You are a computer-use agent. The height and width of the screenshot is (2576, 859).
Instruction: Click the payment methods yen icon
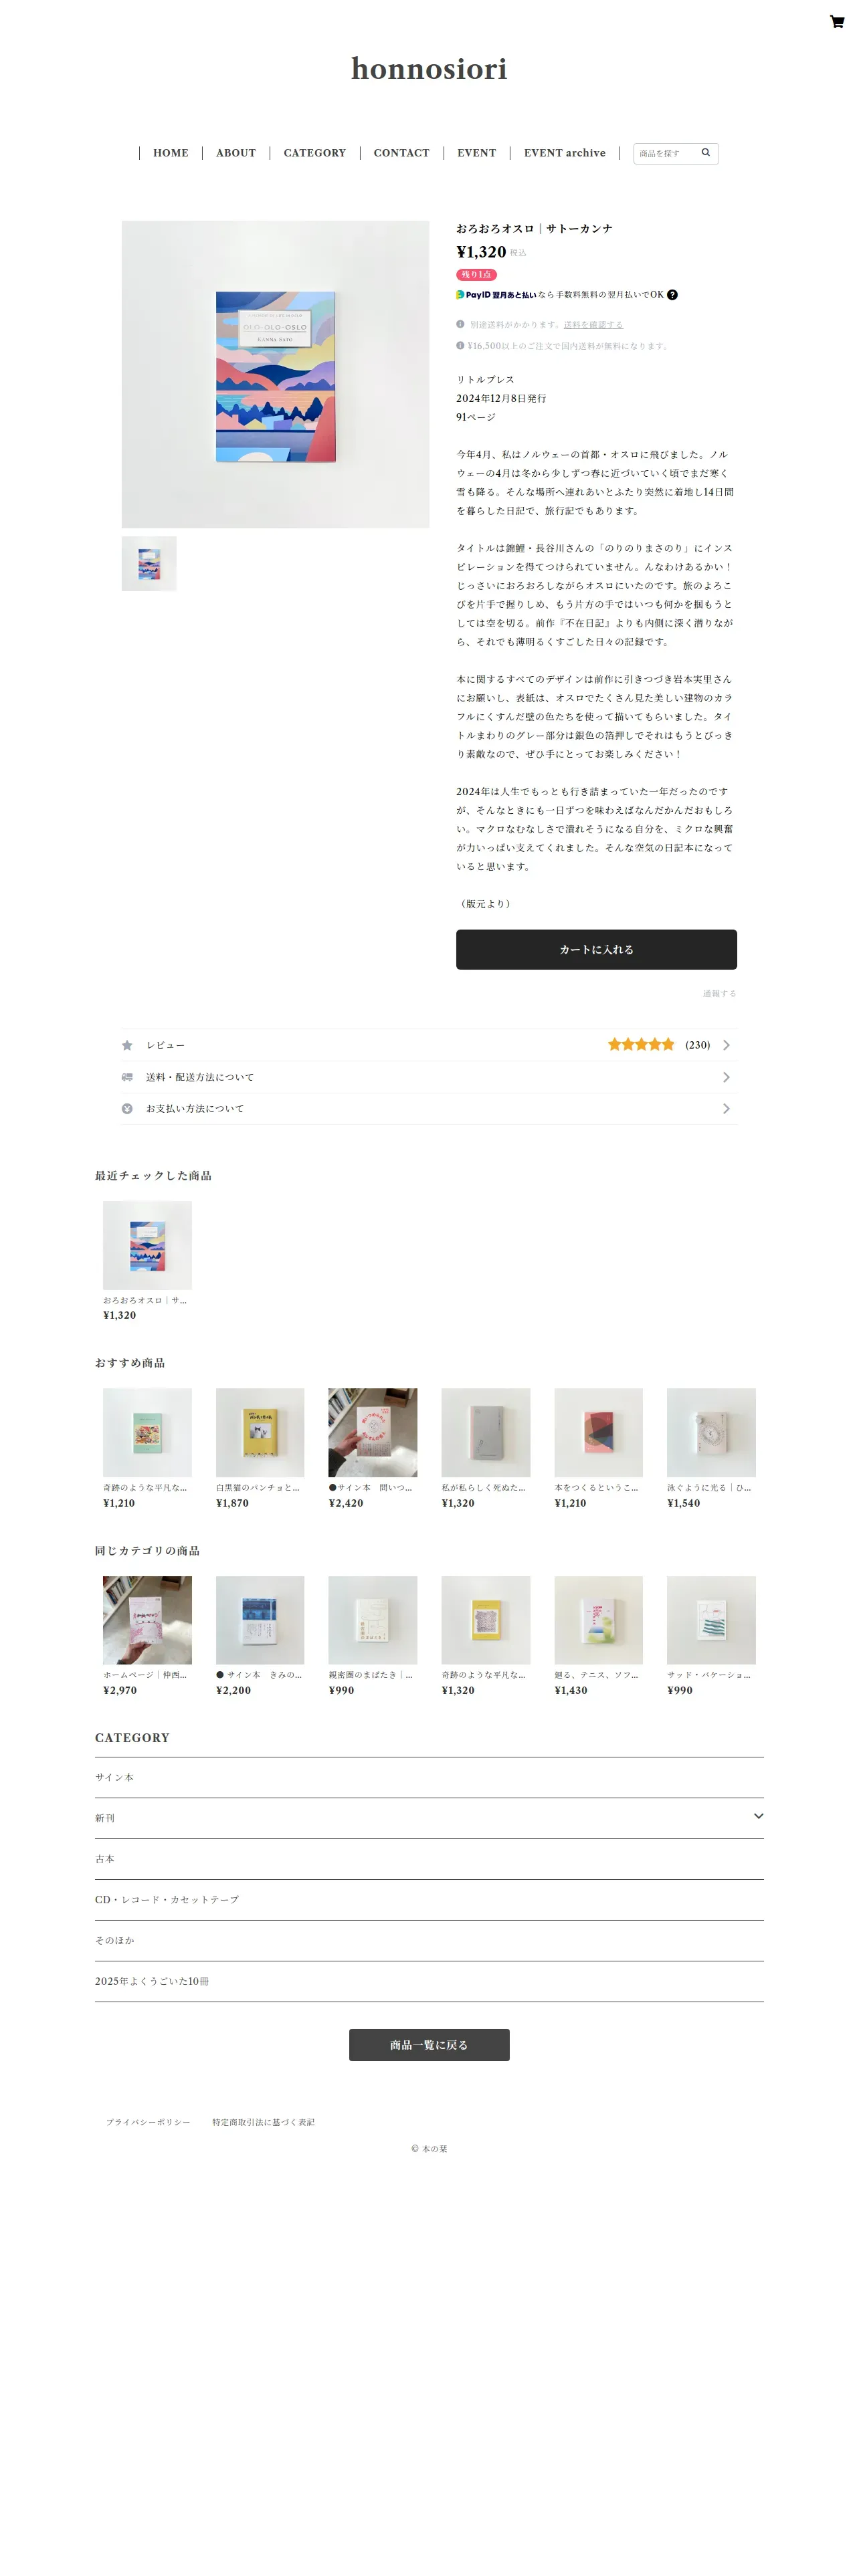click(x=127, y=1109)
